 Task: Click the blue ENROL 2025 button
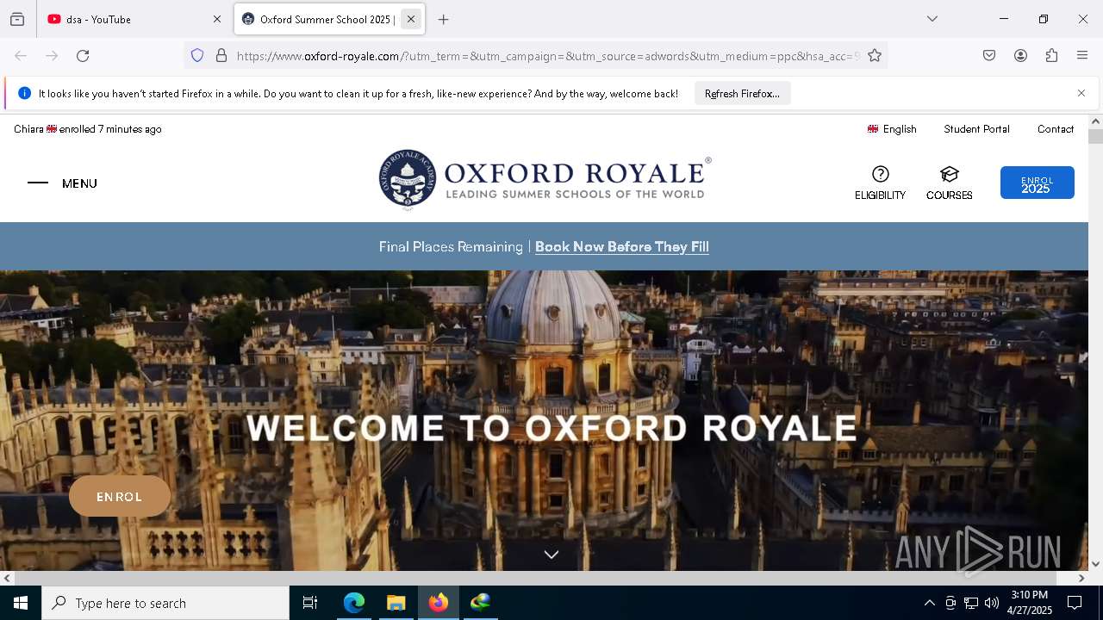(1037, 183)
